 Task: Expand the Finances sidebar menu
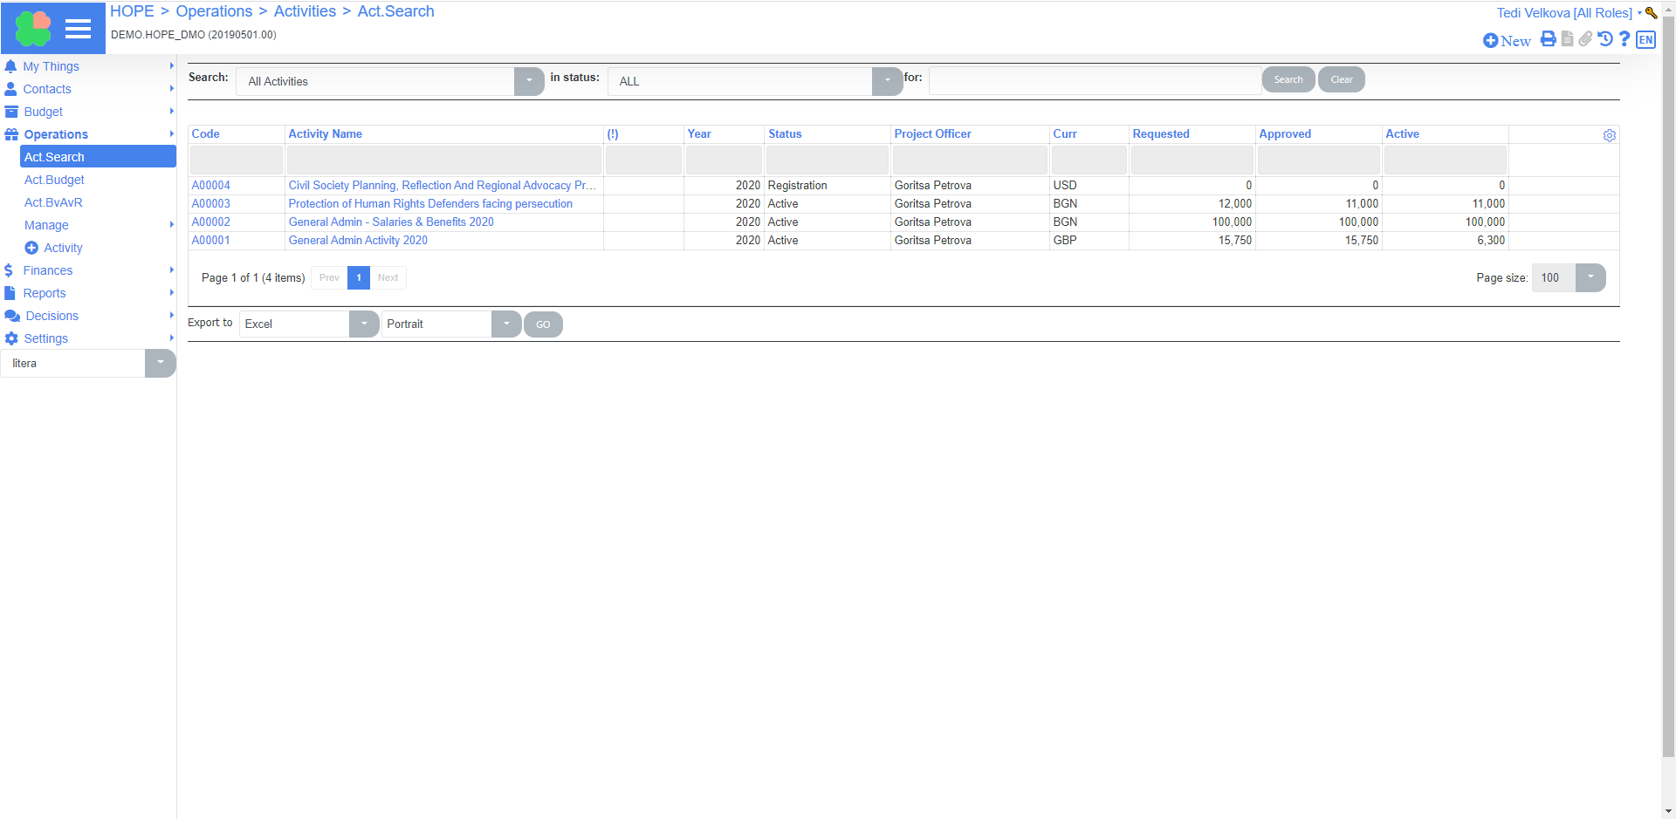pyautogui.click(x=48, y=270)
